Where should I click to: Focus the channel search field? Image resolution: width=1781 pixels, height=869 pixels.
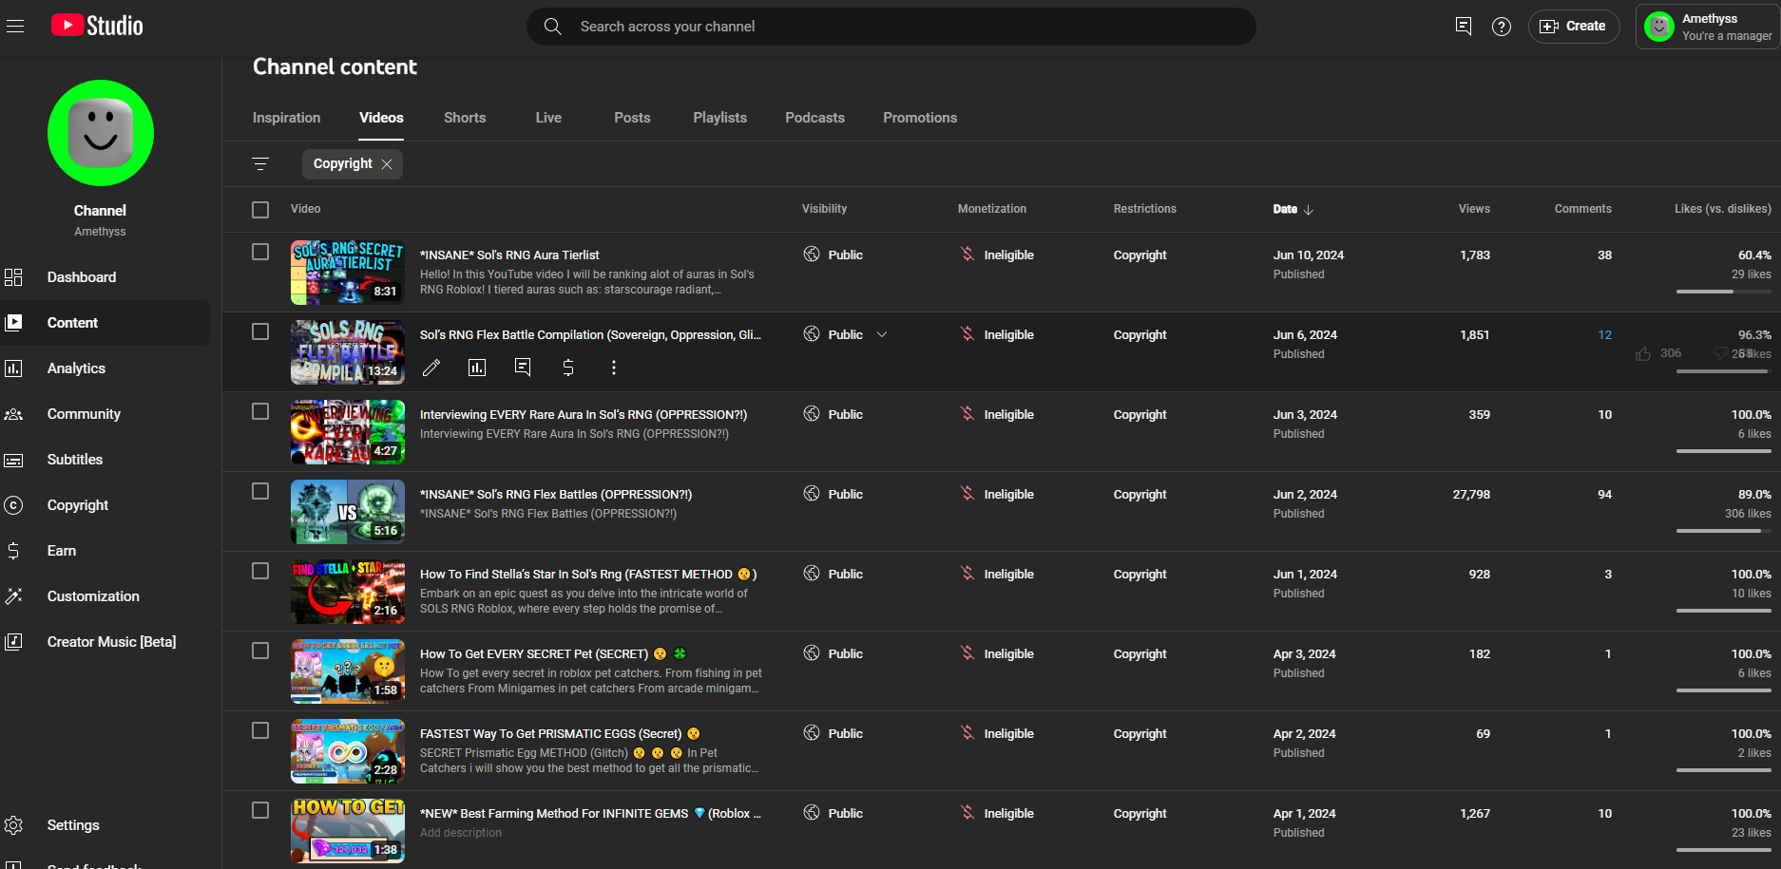pyautogui.click(x=891, y=27)
